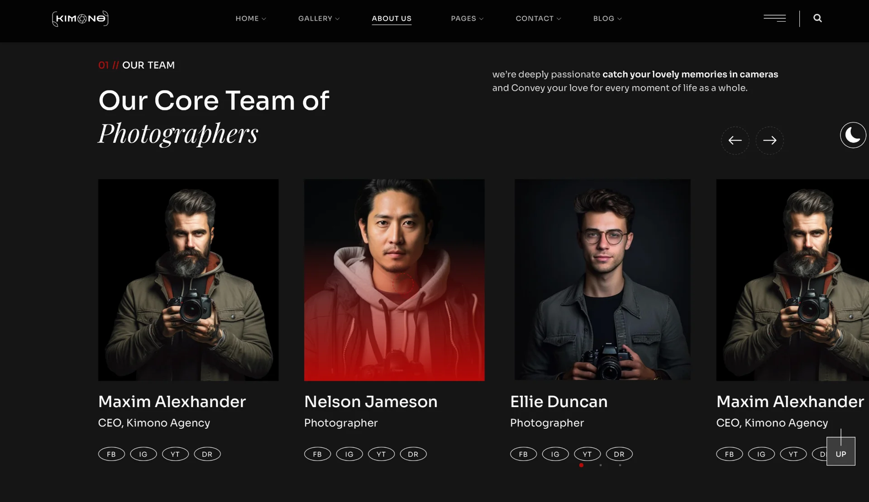Screen dimensions: 869x502
Task: Go to the previous team slide arrow
Action: [735, 141]
